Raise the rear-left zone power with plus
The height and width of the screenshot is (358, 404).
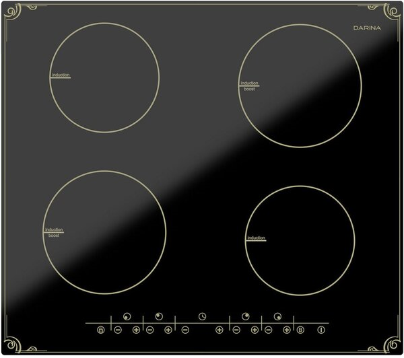click(168, 330)
